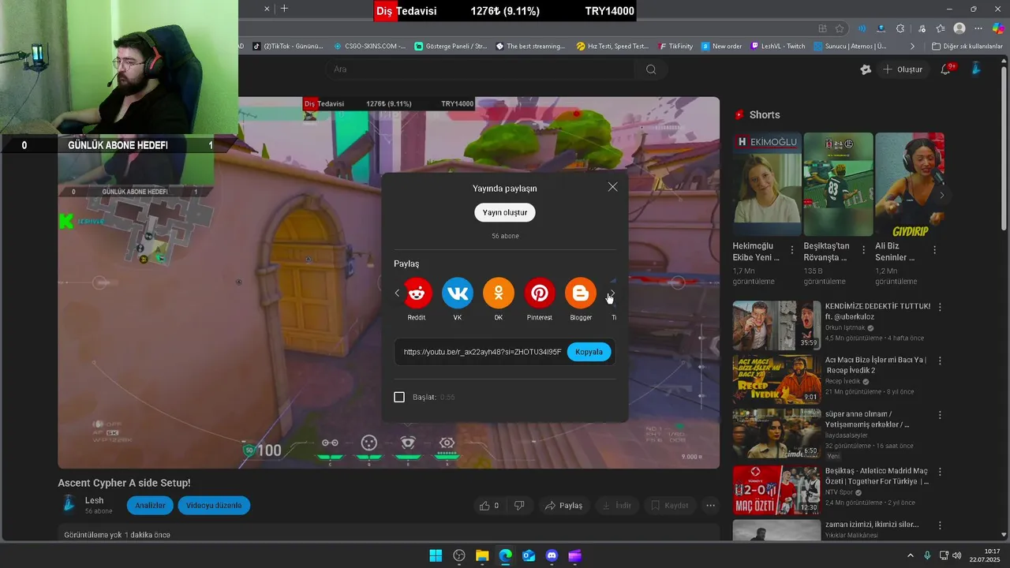Open the notifications bell
Viewport: 1010px width, 568px height.
pyautogui.click(x=946, y=69)
